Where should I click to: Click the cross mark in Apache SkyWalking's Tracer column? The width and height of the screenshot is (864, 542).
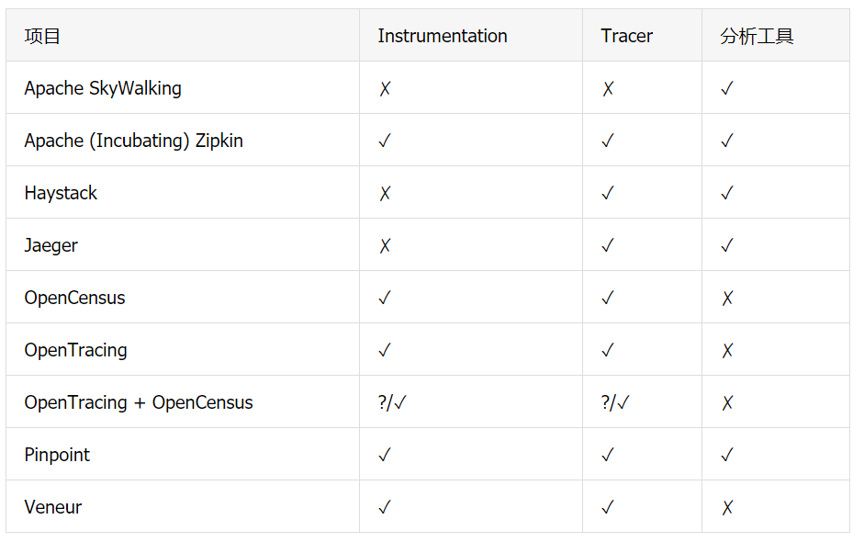608,89
